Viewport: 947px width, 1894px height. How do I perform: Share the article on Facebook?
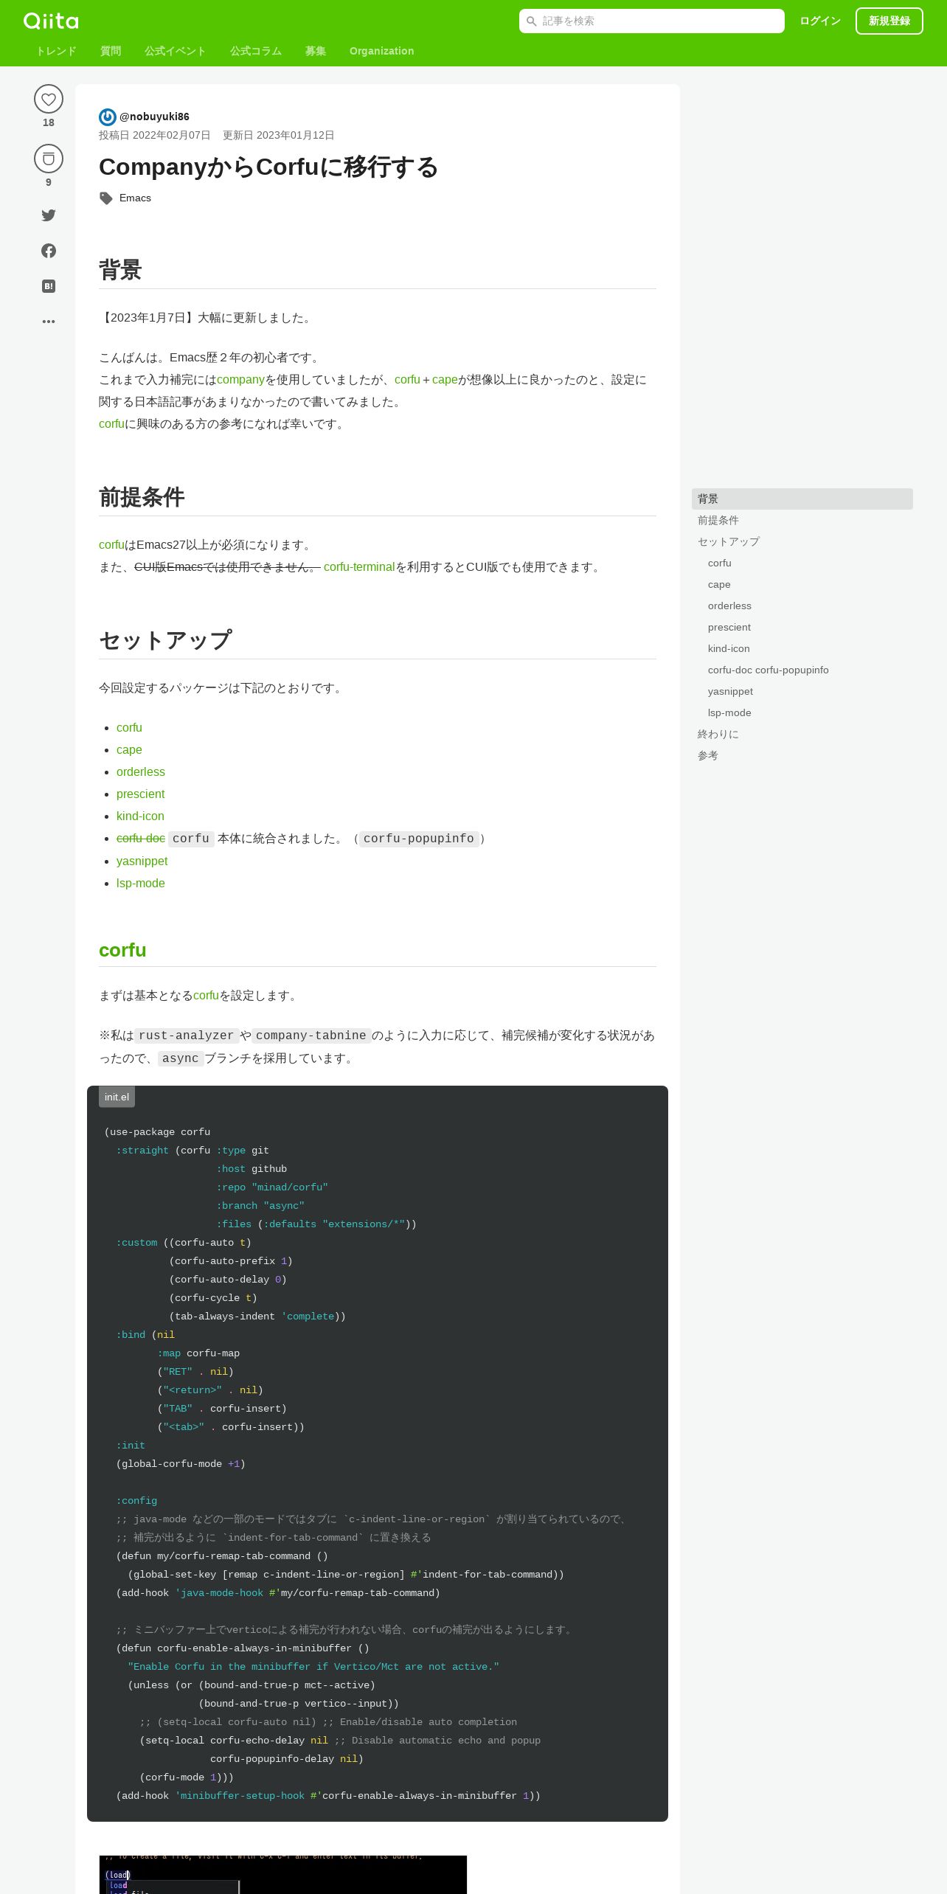tap(49, 251)
